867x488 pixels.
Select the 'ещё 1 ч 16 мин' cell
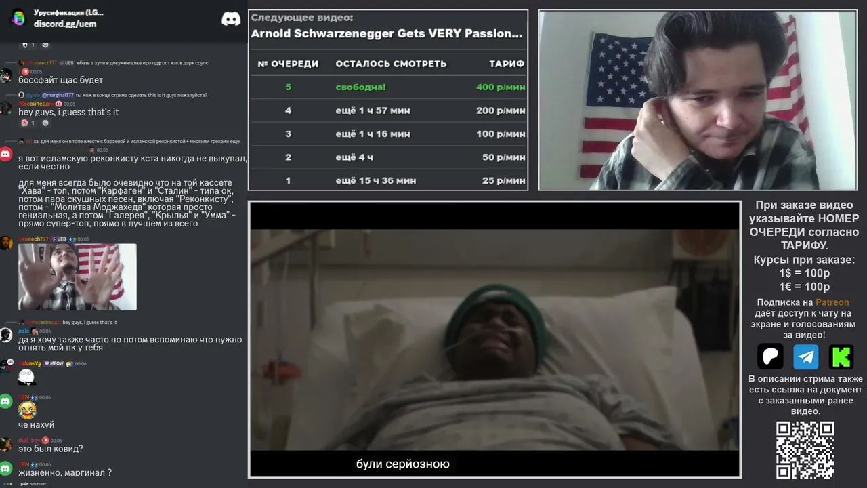(373, 134)
